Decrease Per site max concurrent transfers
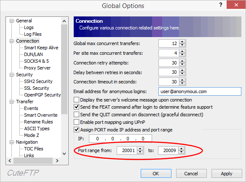The image size is (246, 182). (x=182, y=55)
